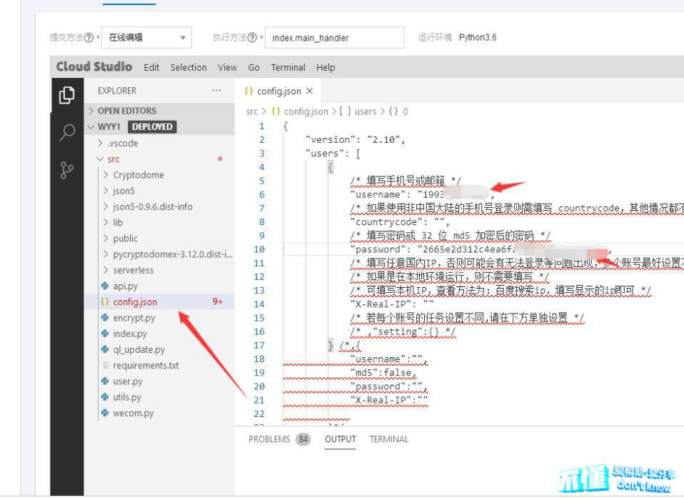Viewport: 684px width, 500px height.
Task: Open utils.py in the explorer
Action: click(159, 396)
